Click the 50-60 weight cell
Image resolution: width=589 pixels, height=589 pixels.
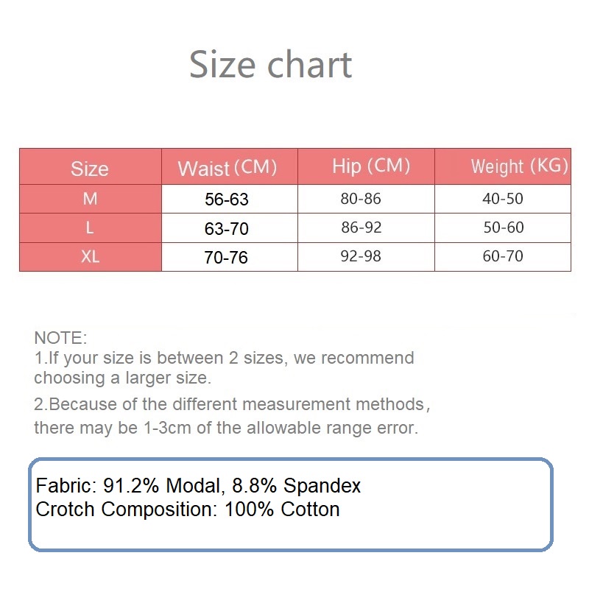[504, 228]
